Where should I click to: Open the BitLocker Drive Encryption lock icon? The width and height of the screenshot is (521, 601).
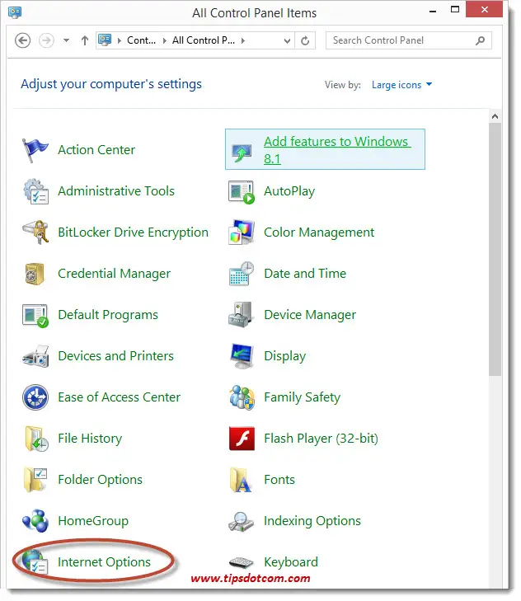coord(35,232)
